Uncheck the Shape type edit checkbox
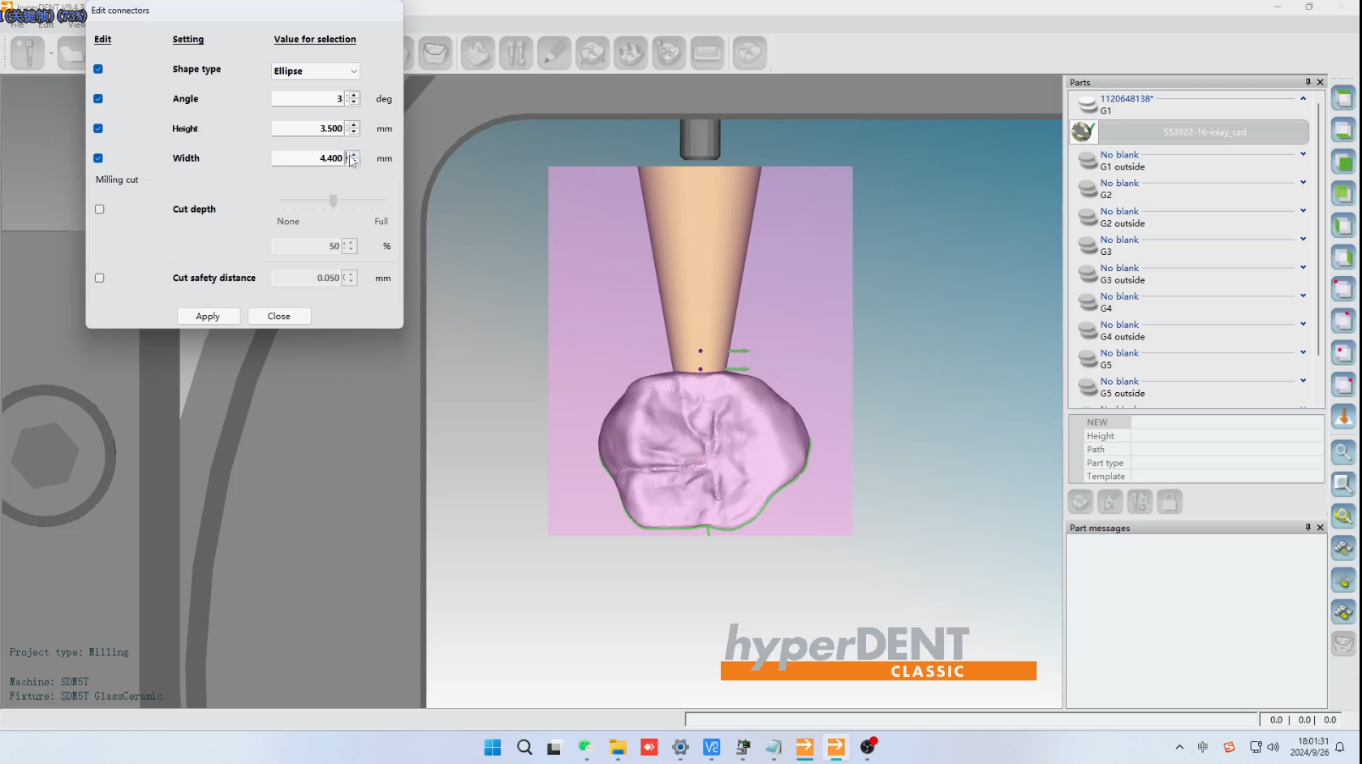Image resolution: width=1362 pixels, height=764 pixels. (x=98, y=69)
